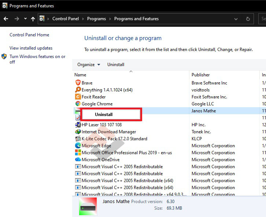Select Internet Download Manager icon
Image resolution: width=266 pixels, height=217 pixels.
click(78, 132)
